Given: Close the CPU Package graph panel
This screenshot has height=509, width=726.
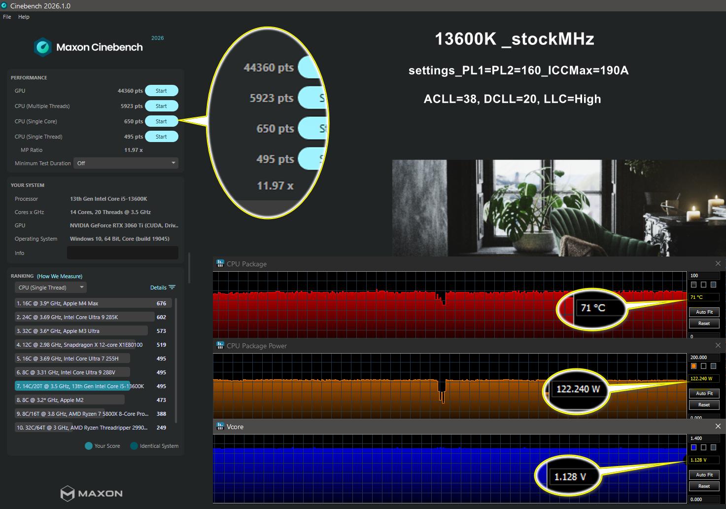Looking at the screenshot, I should click(718, 264).
